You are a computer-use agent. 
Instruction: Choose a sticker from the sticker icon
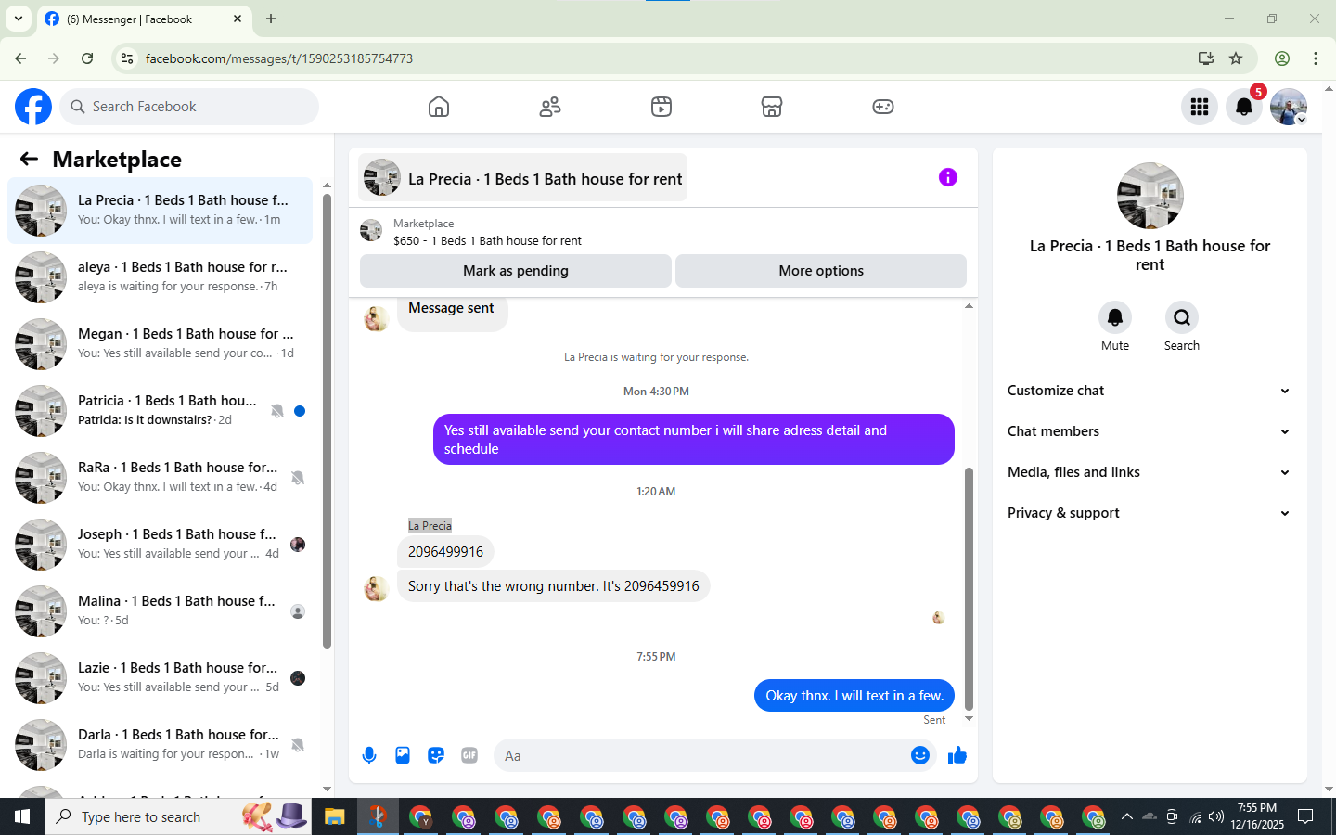click(x=436, y=755)
